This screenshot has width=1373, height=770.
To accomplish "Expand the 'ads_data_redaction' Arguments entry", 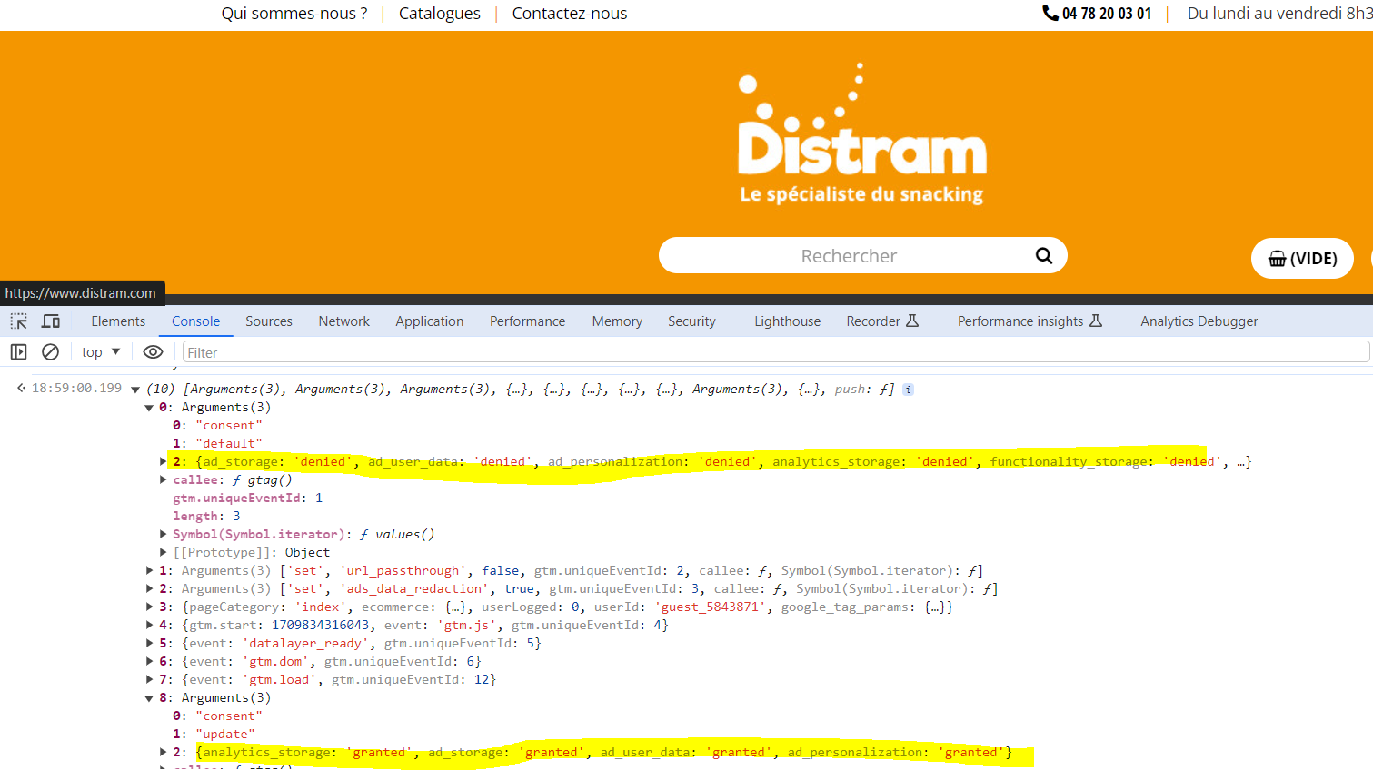I will [150, 589].
